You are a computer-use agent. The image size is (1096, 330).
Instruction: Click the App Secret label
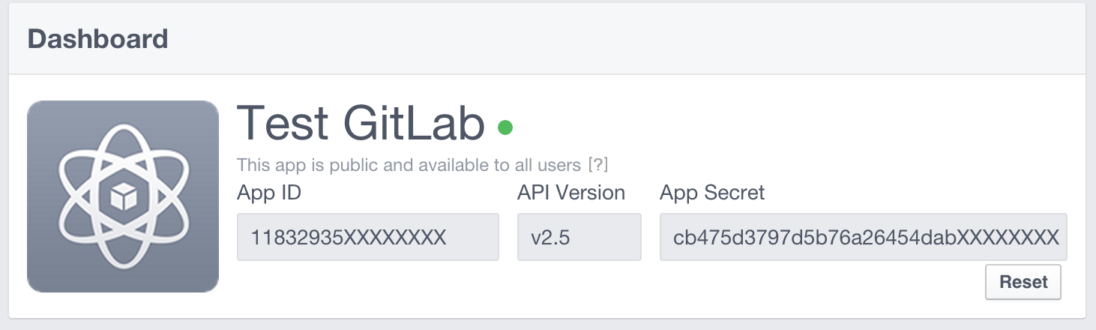(x=712, y=193)
